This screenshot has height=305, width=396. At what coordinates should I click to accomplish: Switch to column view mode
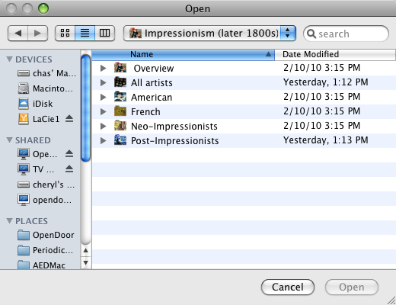(104, 33)
